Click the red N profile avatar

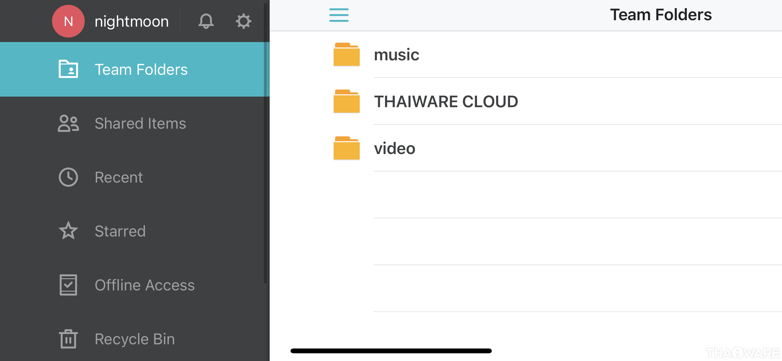point(68,21)
